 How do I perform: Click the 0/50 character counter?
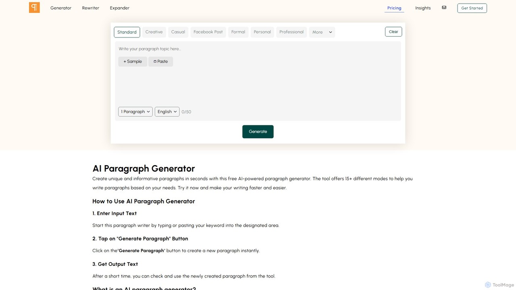tap(186, 112)
